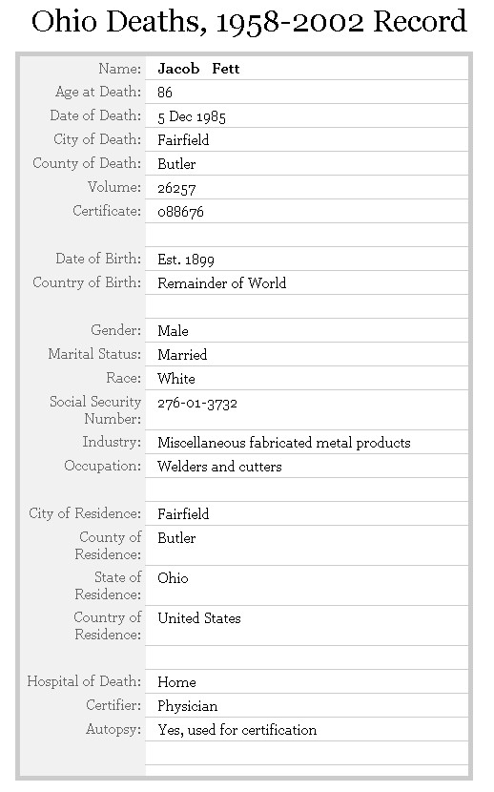Select the Age at Death value 86
Viewport: 494px width, 792px height.
(164, 93)
